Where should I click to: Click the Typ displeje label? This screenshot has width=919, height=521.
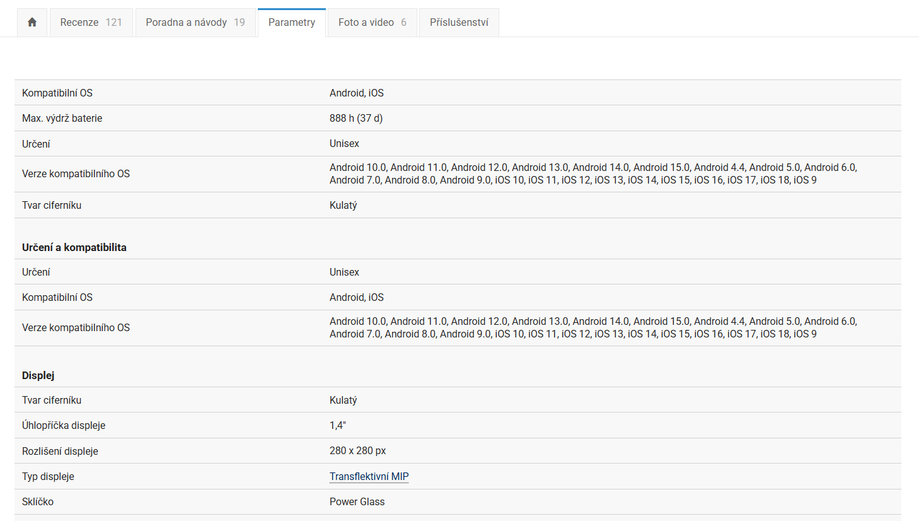coord(48,476)
